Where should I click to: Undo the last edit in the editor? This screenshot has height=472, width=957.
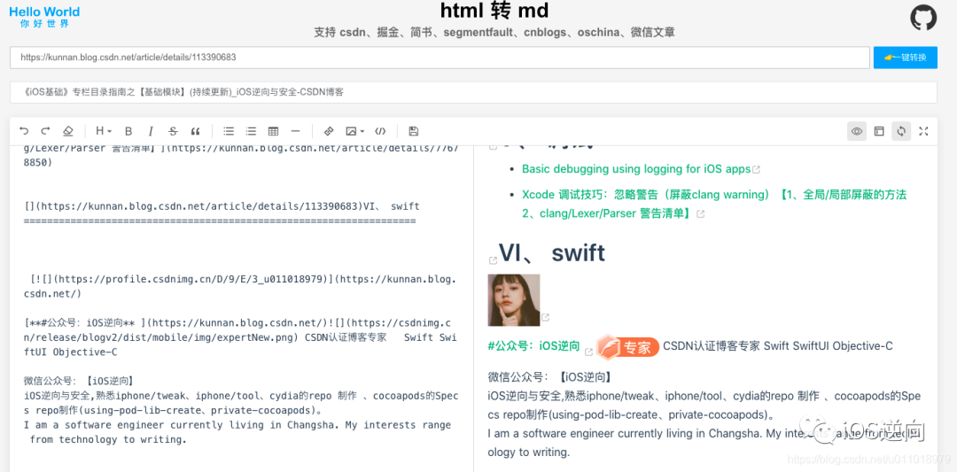click(24, 130)
